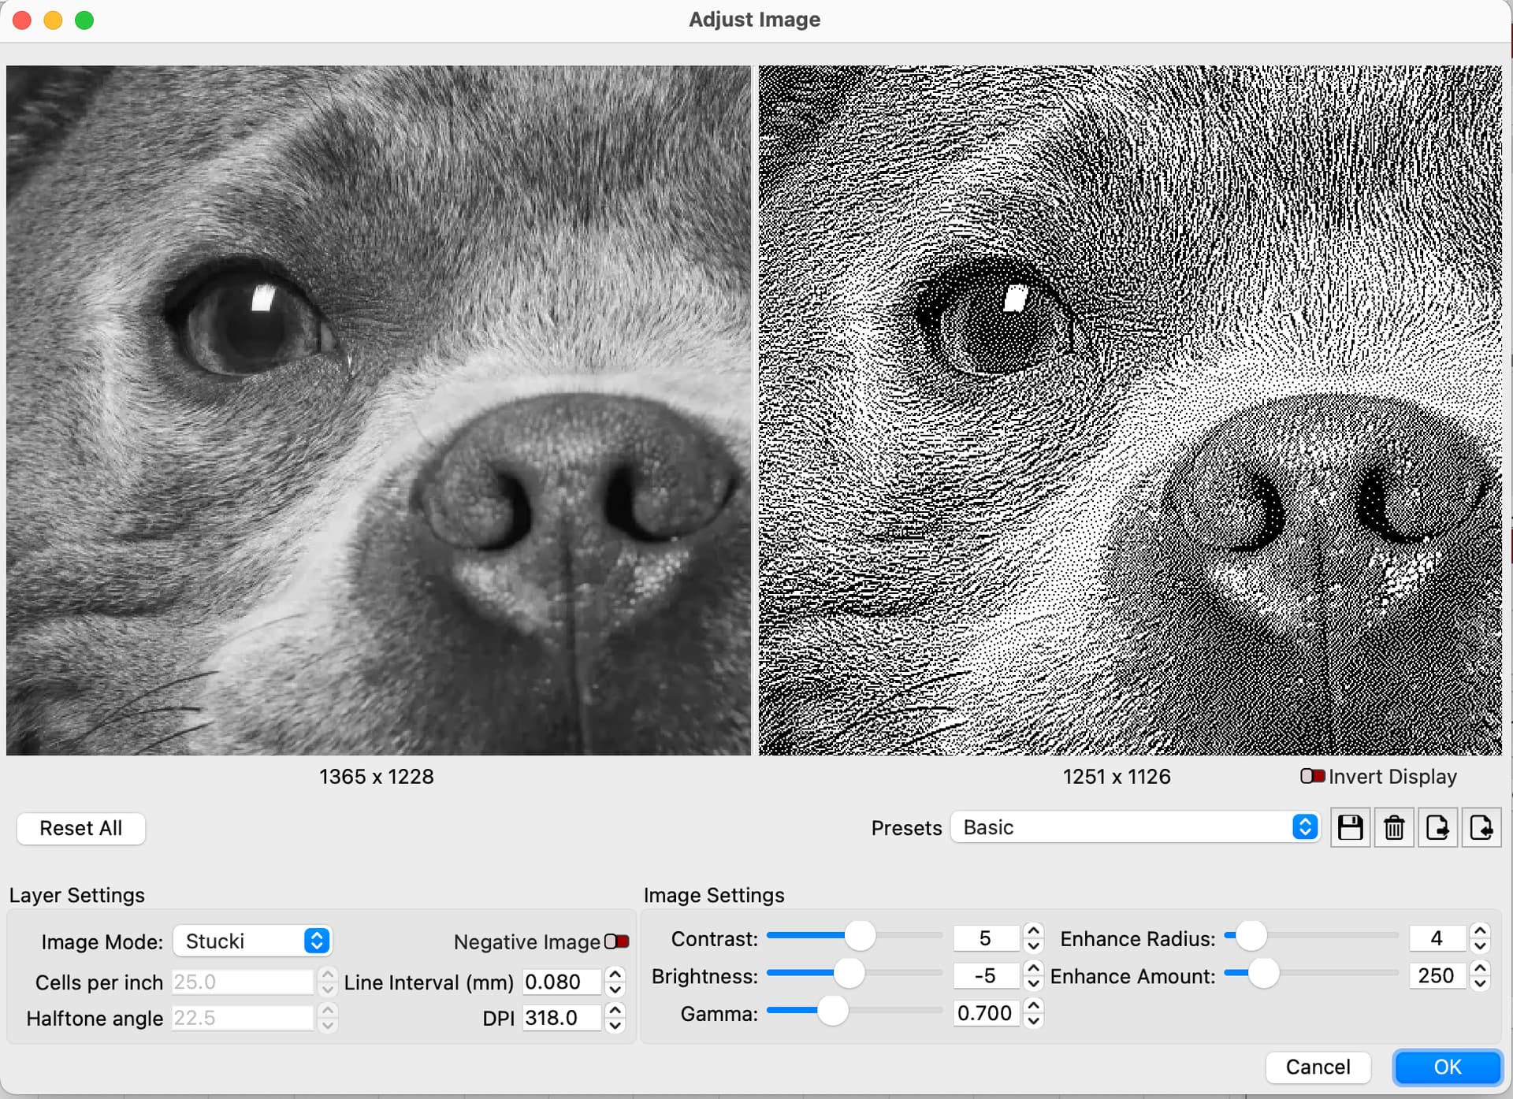
Task: Click the Brightness value field showing -5
Action: click(x=986, y=975)
